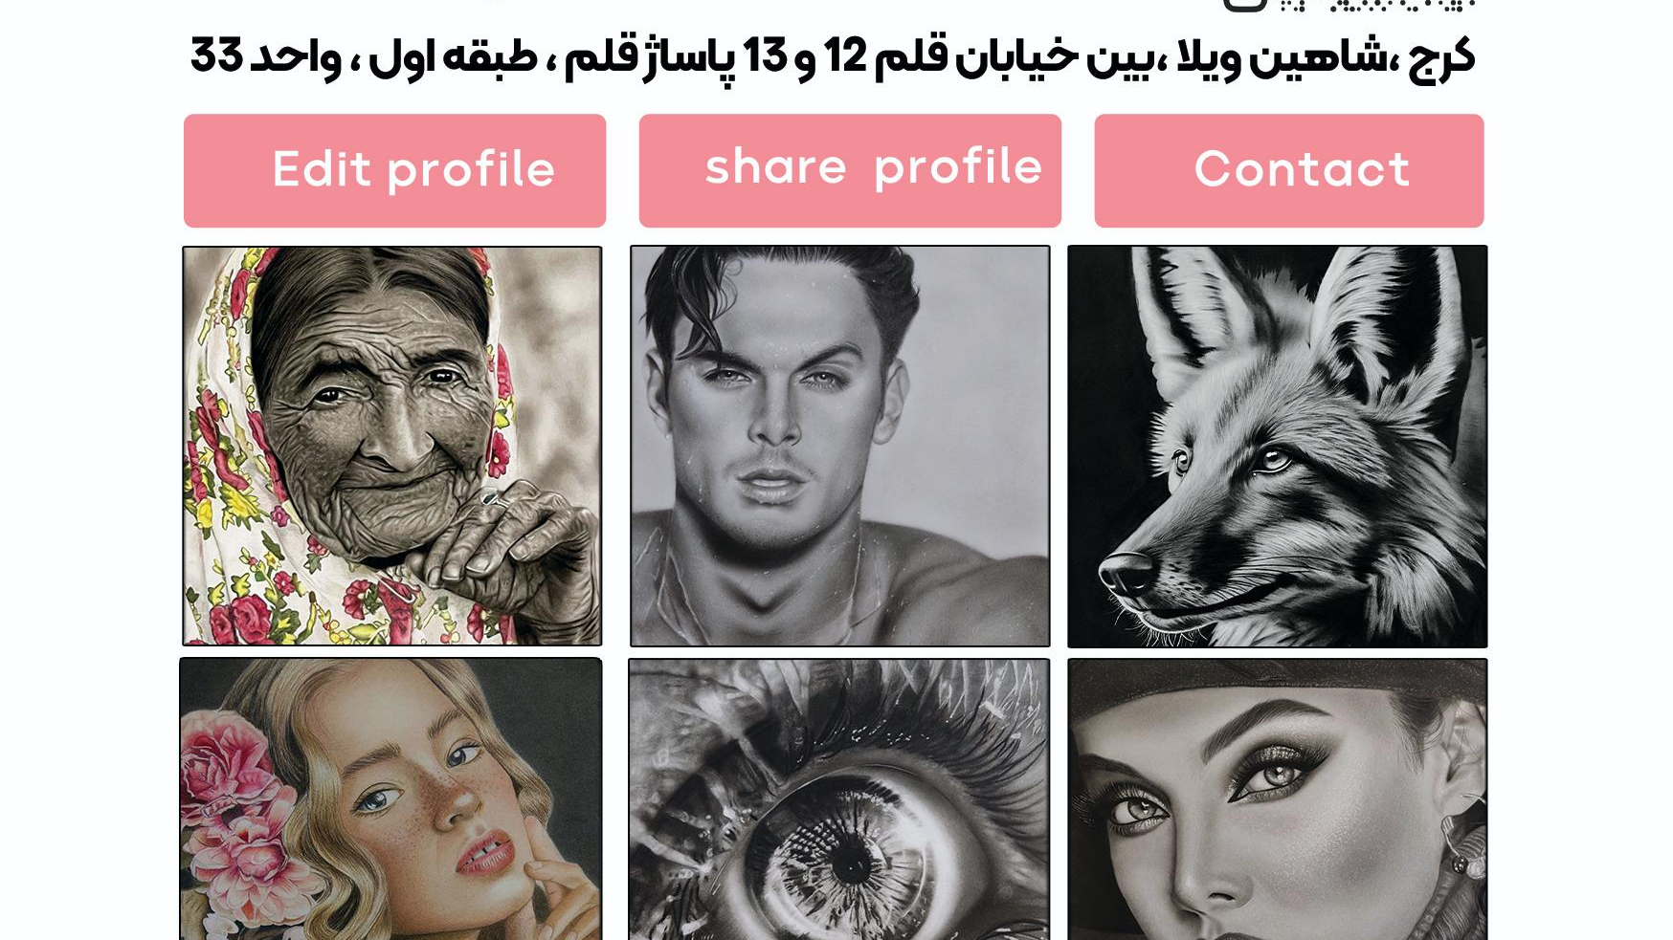The height and width of the screenshot is (940, 1673).
Task: Open the pencil drawing of the man
Action: click(839, 447)
